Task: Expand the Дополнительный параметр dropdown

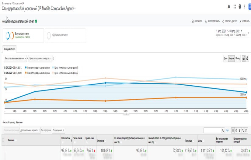Action: (x=30, y=130)
